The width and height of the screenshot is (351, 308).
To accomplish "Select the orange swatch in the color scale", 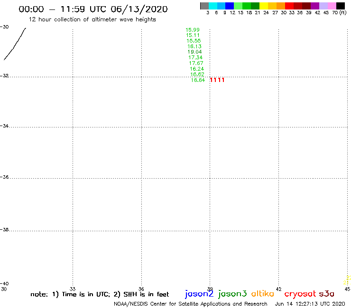I will [x=281, y=6].
